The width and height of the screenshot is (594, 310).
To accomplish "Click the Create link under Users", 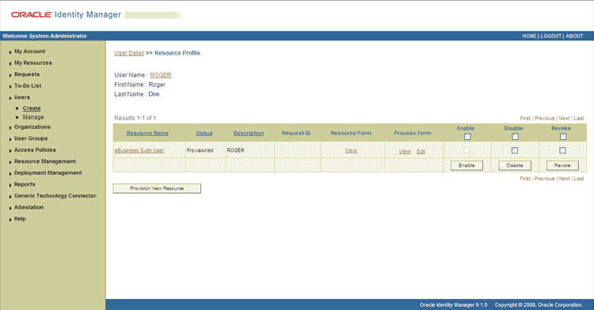I will [x=32, y=108].
